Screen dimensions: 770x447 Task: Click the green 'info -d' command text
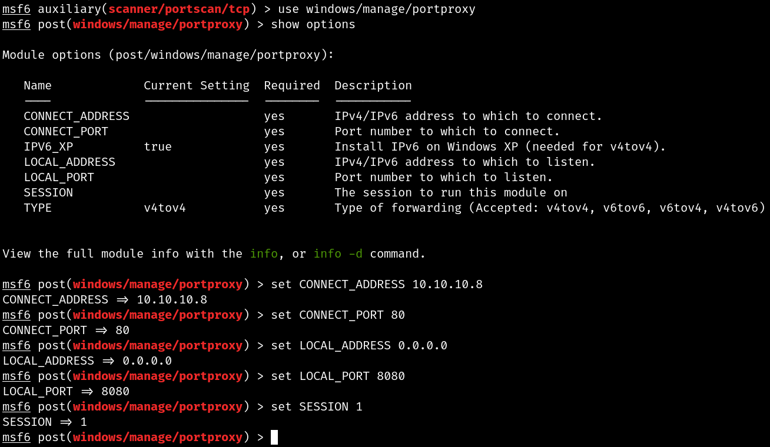tap(338, 253)
